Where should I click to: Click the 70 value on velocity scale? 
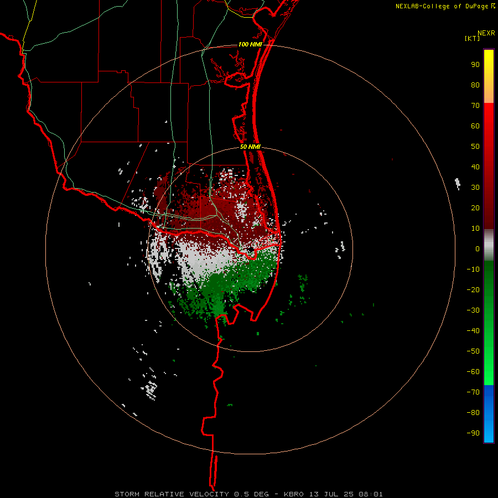pyautogui.click(x=475, y=106)
